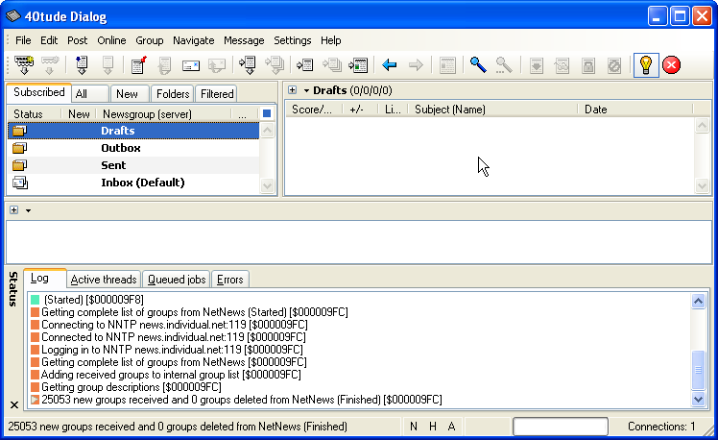Click the log scrollbar down arrow
The width and height of the screenshot is (718, 440).
(698, 399)
